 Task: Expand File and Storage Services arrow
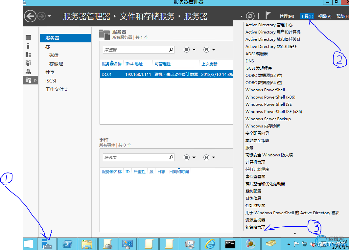(x=35, y=80)
